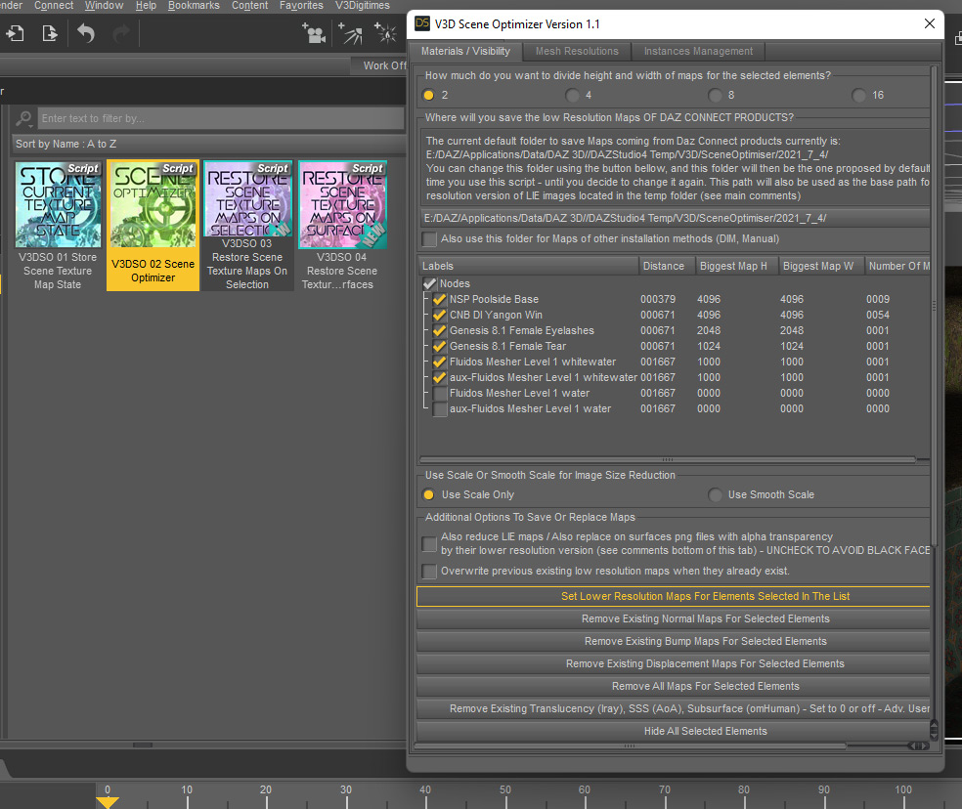Open the Bookmarks menu

click(x=194, y=6)
